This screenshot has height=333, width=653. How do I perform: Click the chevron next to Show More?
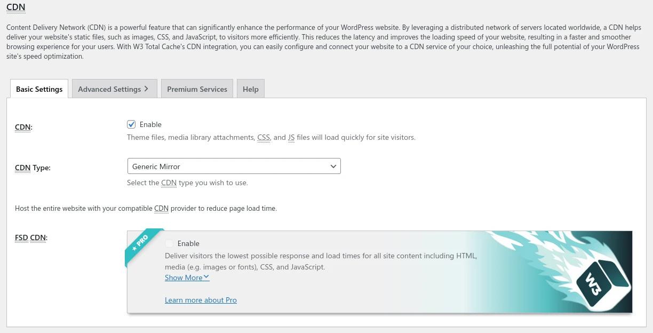206,277
